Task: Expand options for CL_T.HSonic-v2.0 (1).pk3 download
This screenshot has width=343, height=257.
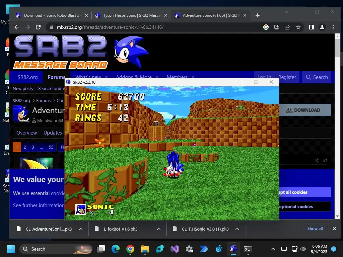Action: pyautogui.click(x=237, y=229)
